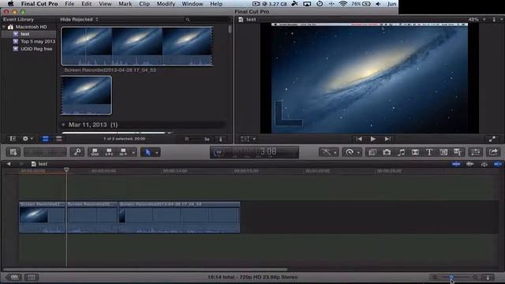Click the volume icon in menu bar
This screenshot has width=505, height=284.
pyautogui.click(x=378, y=4)
